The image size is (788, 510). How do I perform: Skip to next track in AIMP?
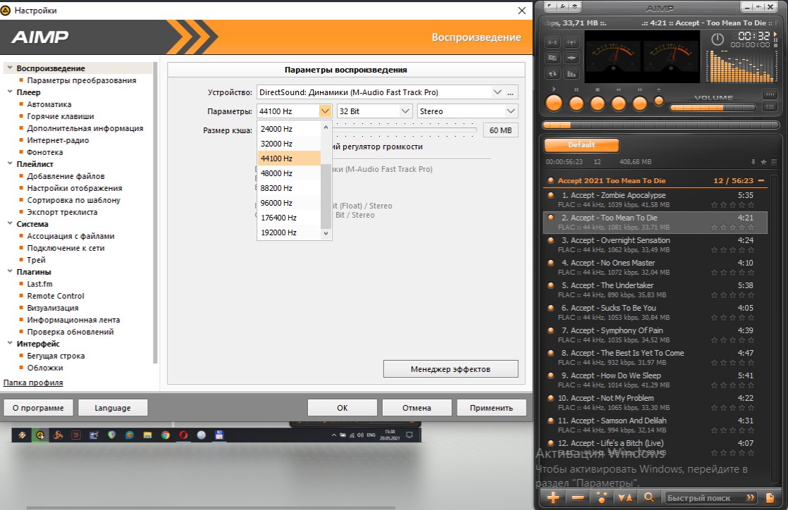click(639, 103)
